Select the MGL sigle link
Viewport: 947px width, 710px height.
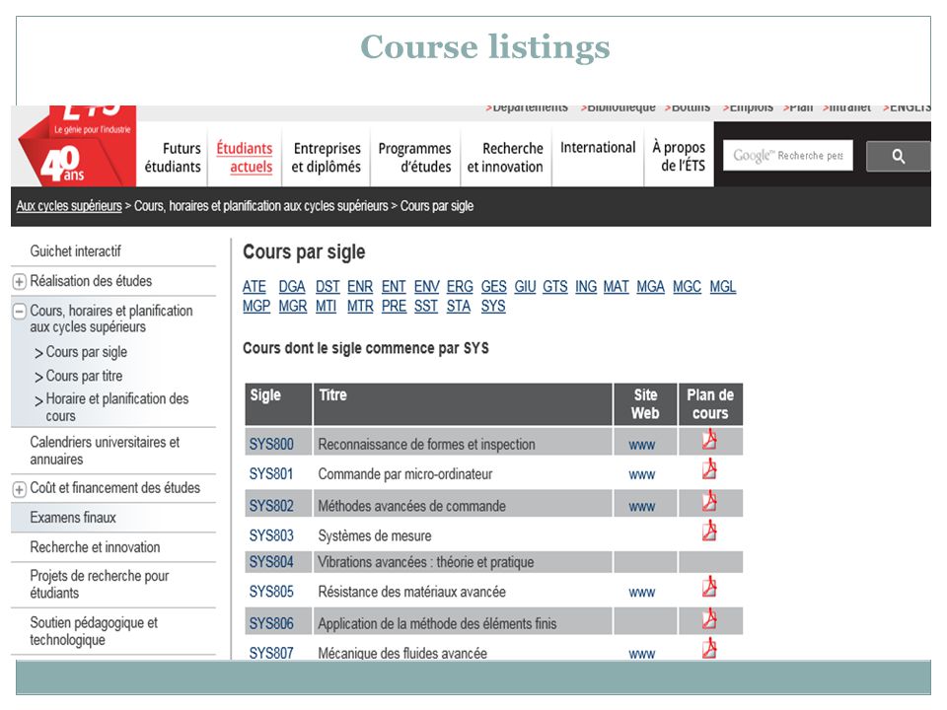[723, 286]
